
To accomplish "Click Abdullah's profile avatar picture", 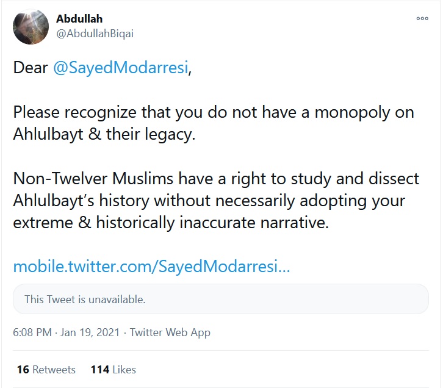I will click(x=31, y=27).
